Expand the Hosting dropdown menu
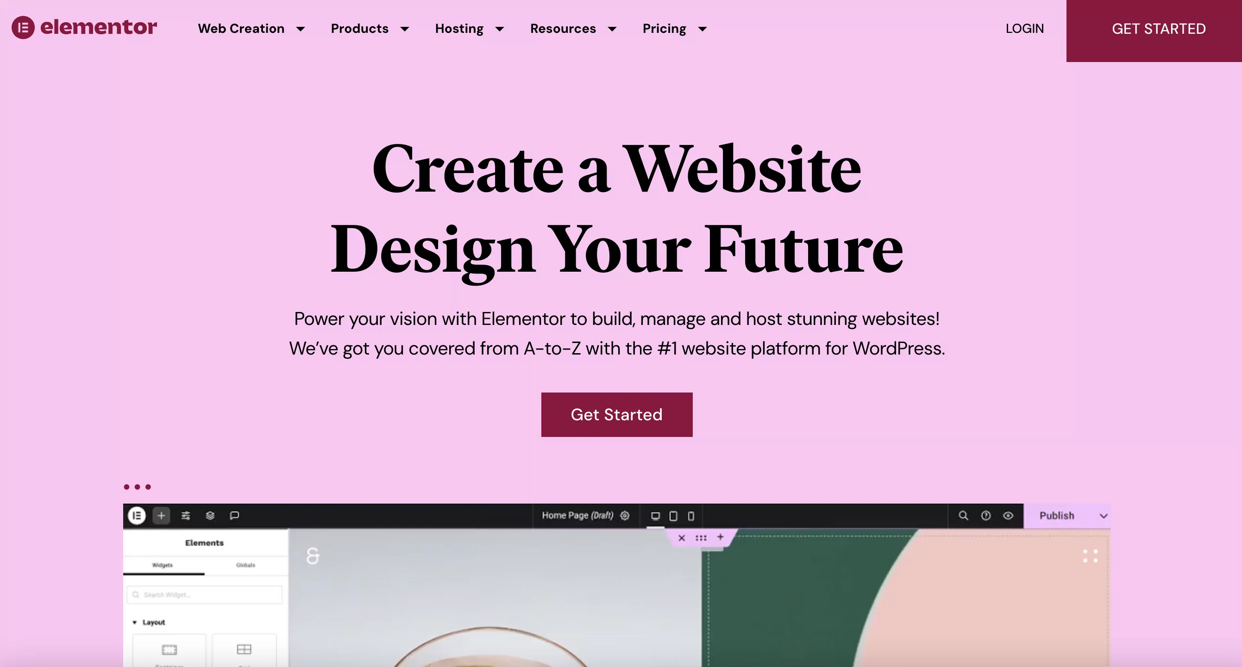 [x=469, y=29]
